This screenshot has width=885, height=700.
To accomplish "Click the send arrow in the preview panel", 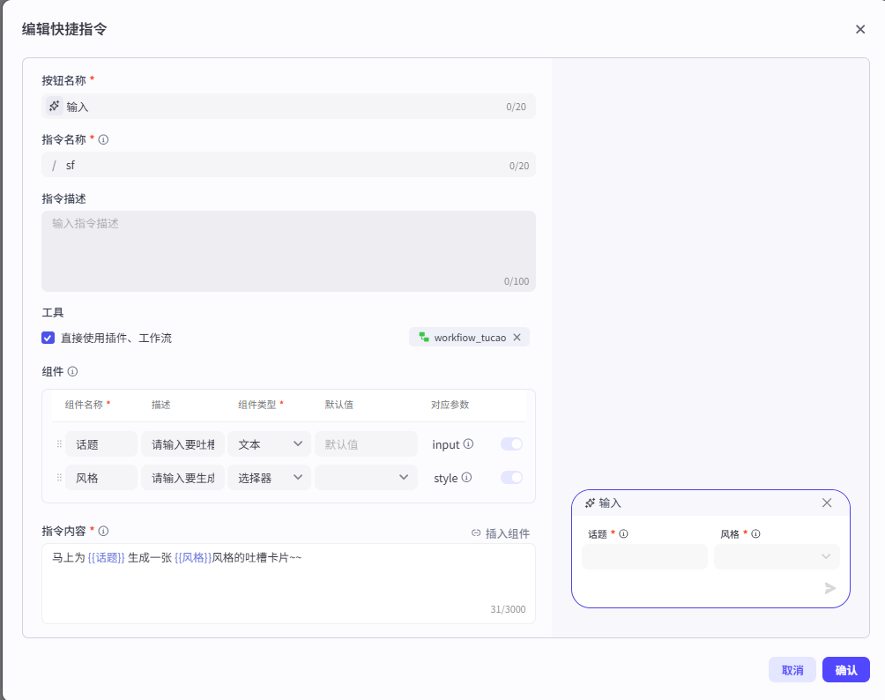I will tap(829, 588).
